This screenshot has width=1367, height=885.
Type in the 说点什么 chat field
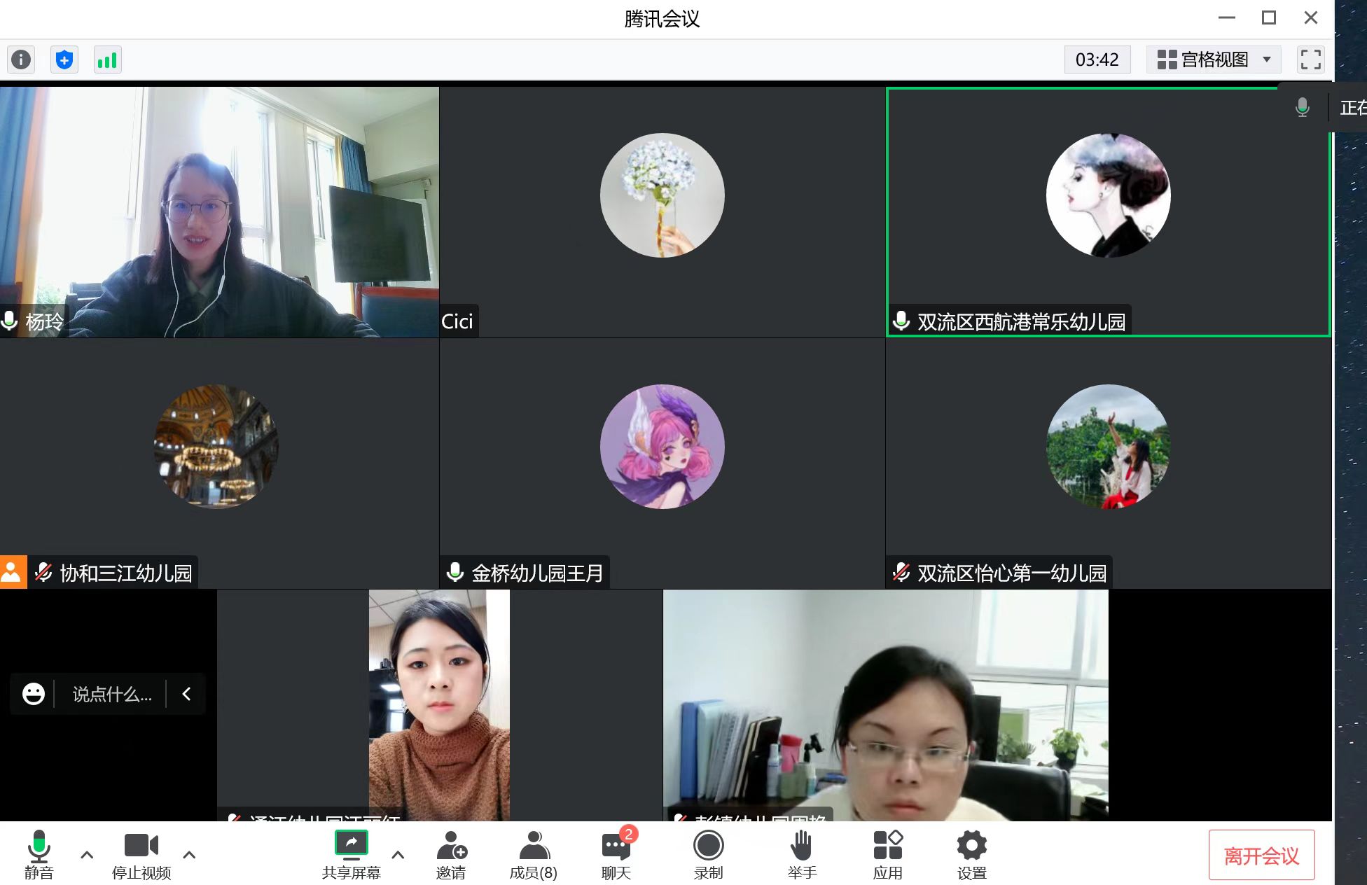[112, 694]
